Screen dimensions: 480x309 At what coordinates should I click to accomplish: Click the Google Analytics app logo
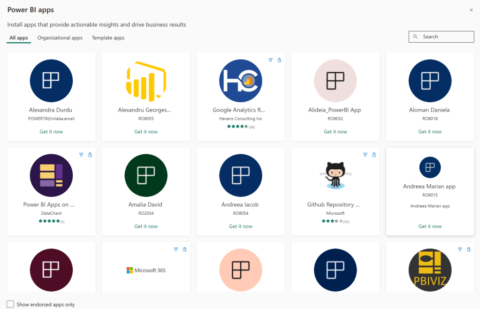[241, 81]
